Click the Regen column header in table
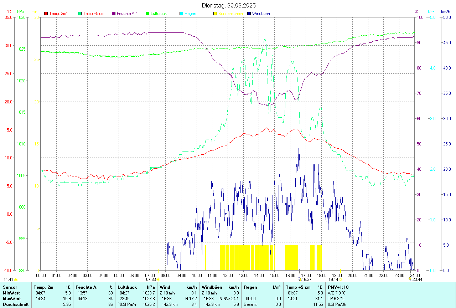 (x=250, y=287)
